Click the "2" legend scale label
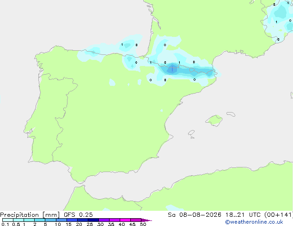This screenshot has width=293, height=226. click(x=35, y=224)
